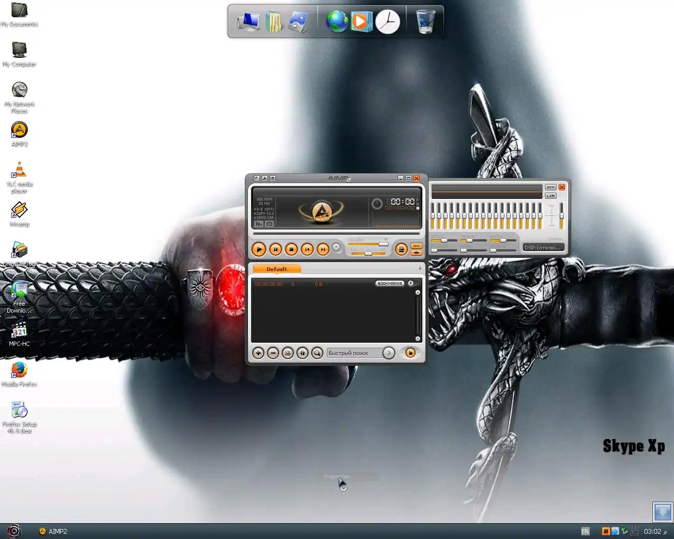Focus the Быстрый поиск quick search field

click(x=354, y=353)
